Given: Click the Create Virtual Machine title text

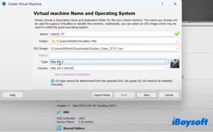Looking at the screenshot, I should tap(25, 4).
